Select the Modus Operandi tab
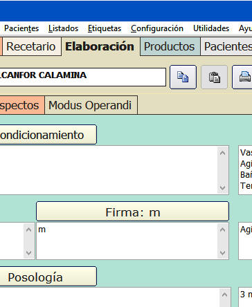 click(x=90, y=105)
